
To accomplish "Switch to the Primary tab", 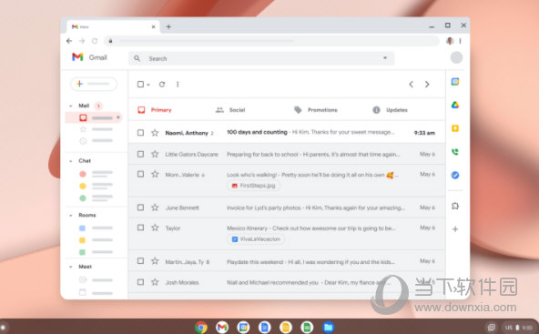I will point(155,110).
